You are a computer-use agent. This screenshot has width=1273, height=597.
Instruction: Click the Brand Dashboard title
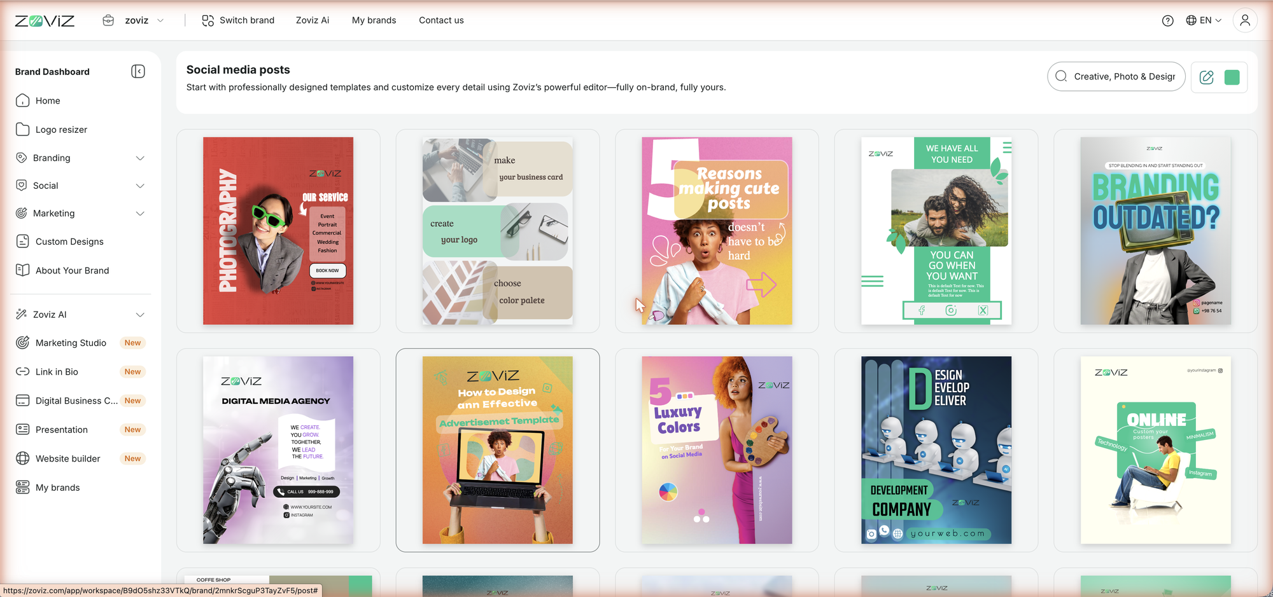click(x=52, y=72)
